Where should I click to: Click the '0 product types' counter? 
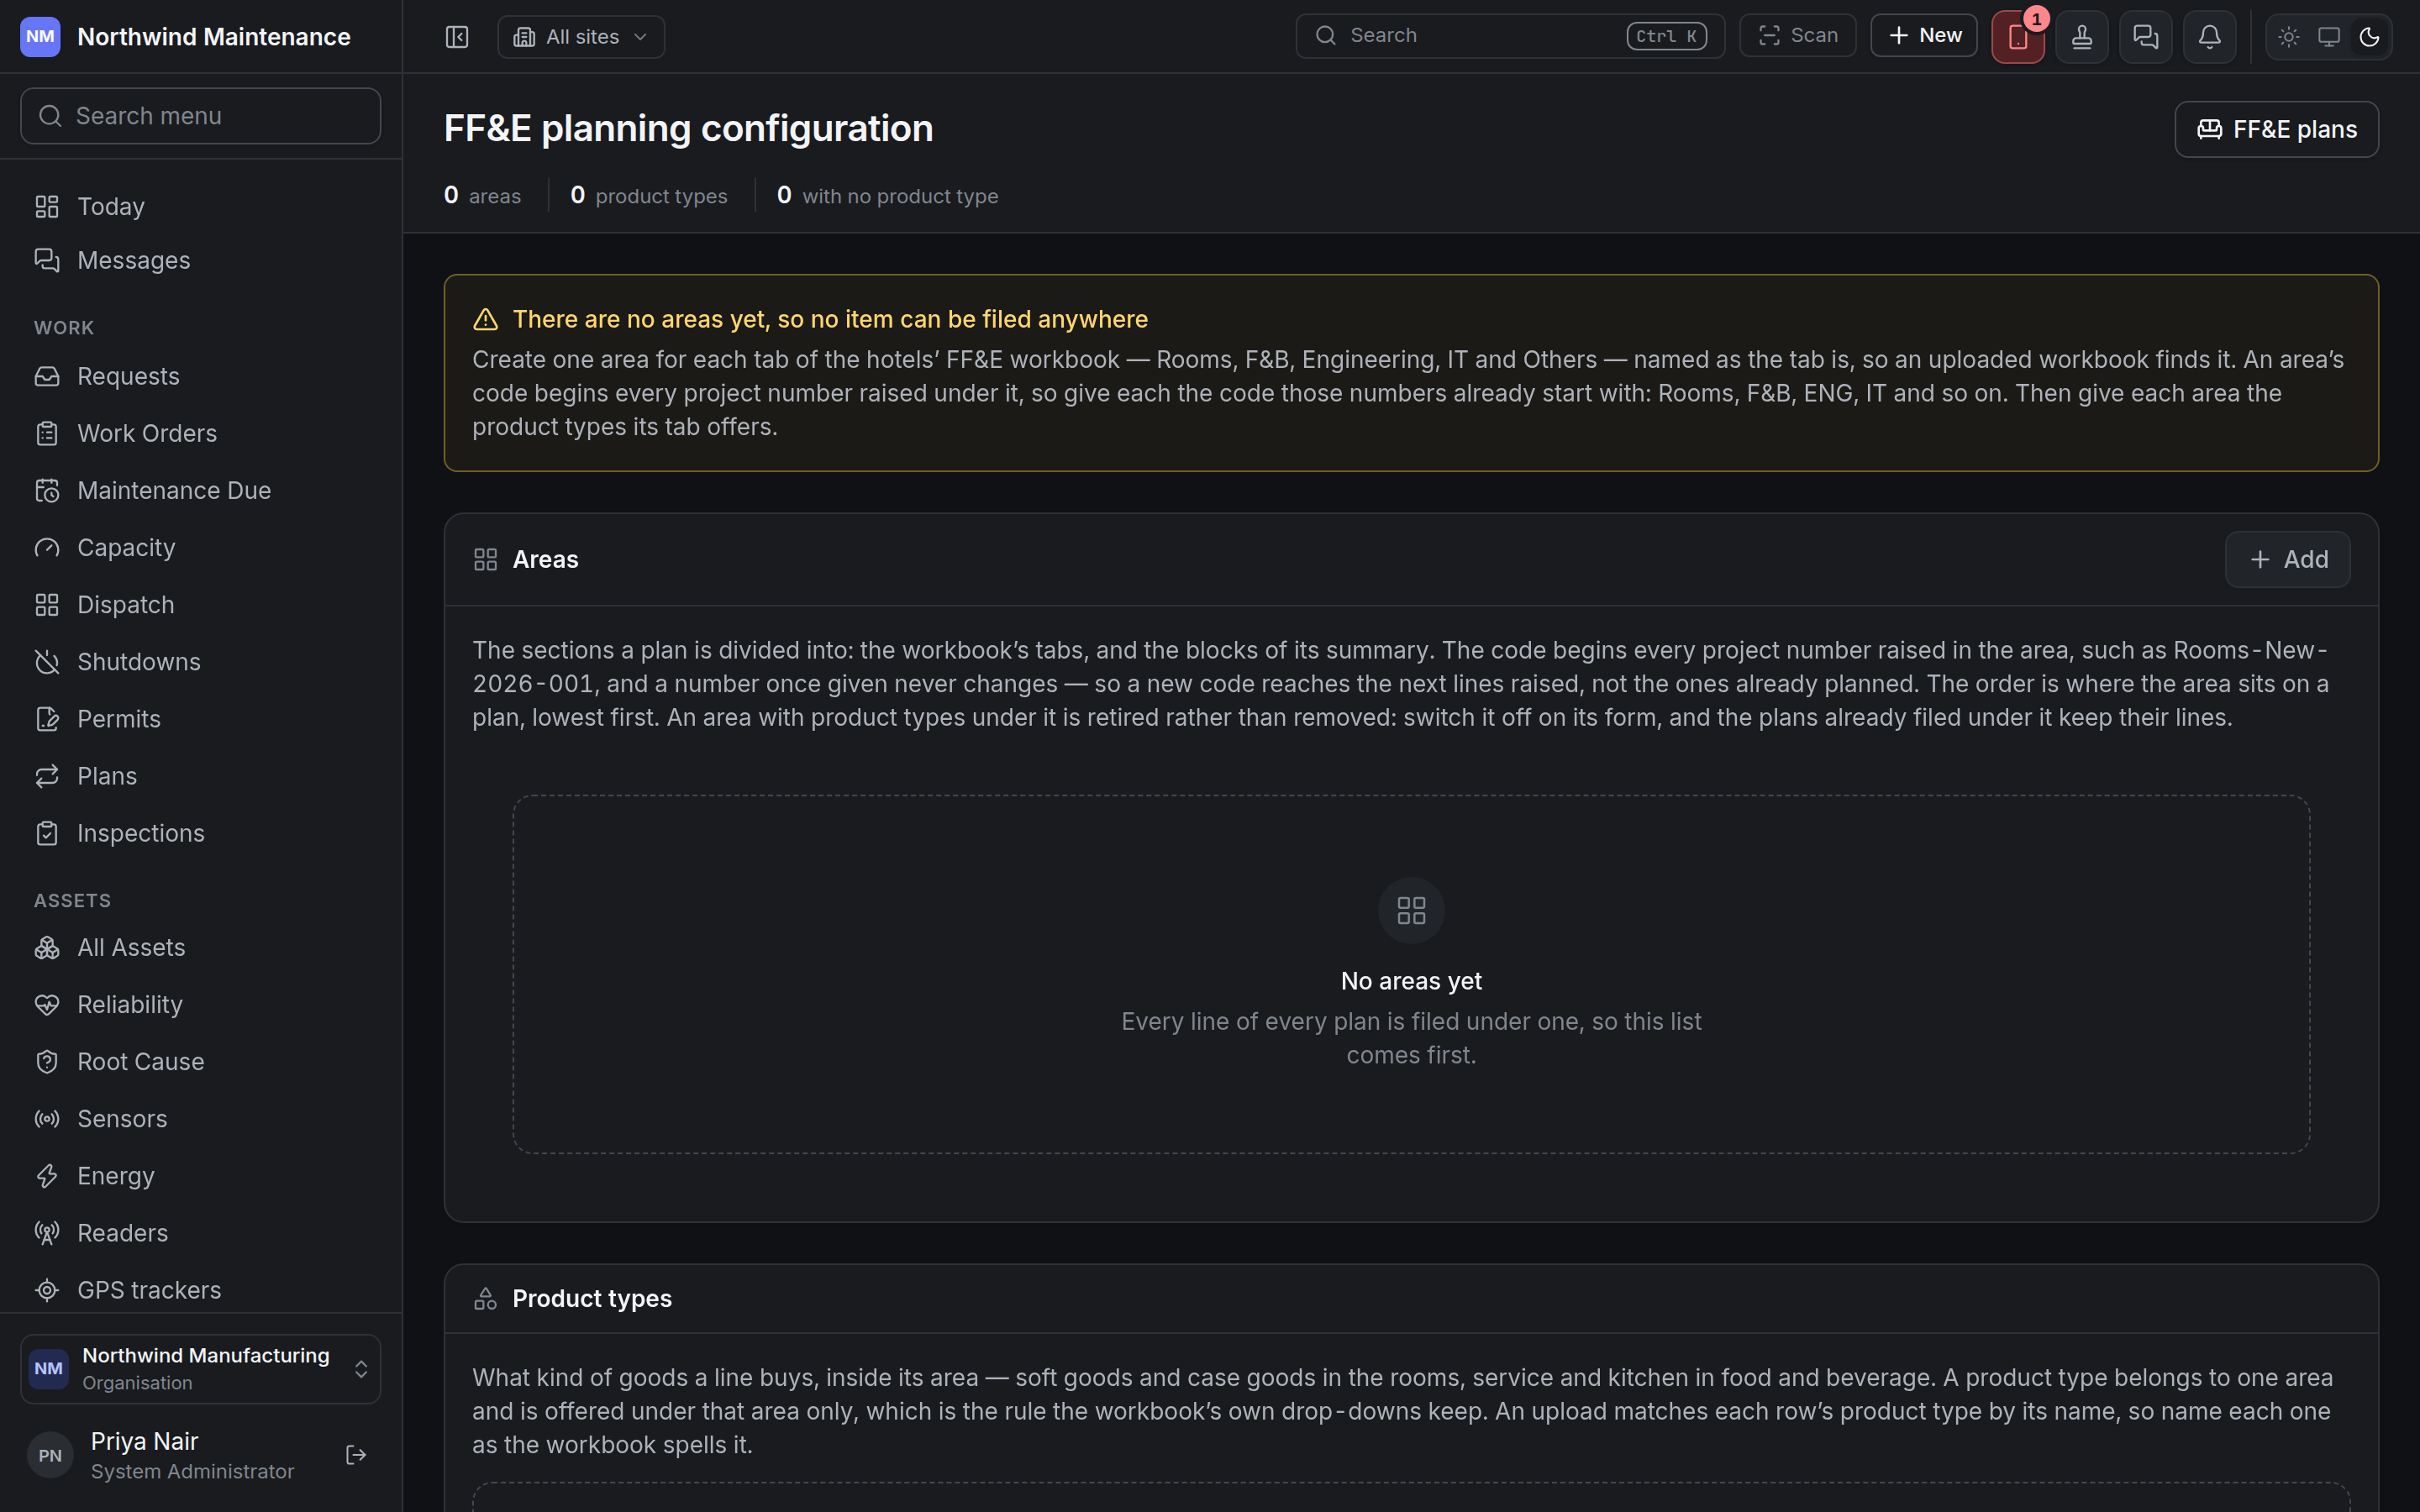point(649,196)
